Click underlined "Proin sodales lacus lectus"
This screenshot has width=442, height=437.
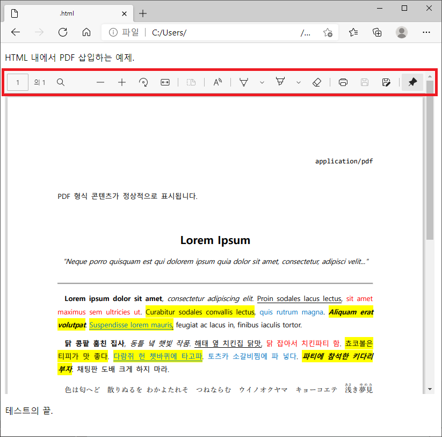coord(299,299)
